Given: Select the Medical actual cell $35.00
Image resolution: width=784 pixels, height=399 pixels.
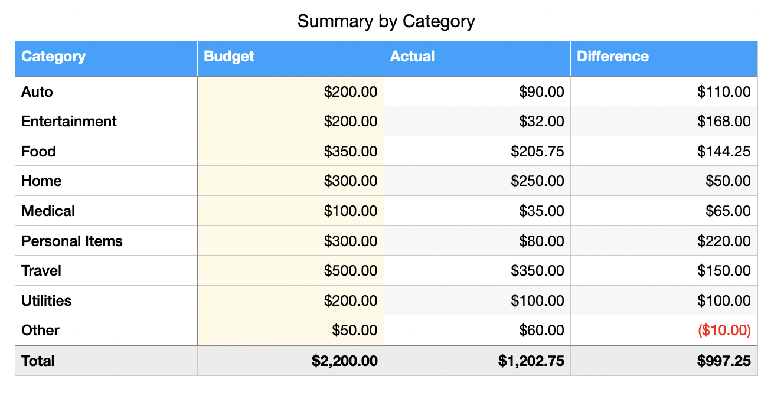Looking at the screenshot, I should (x=541, y=211).
